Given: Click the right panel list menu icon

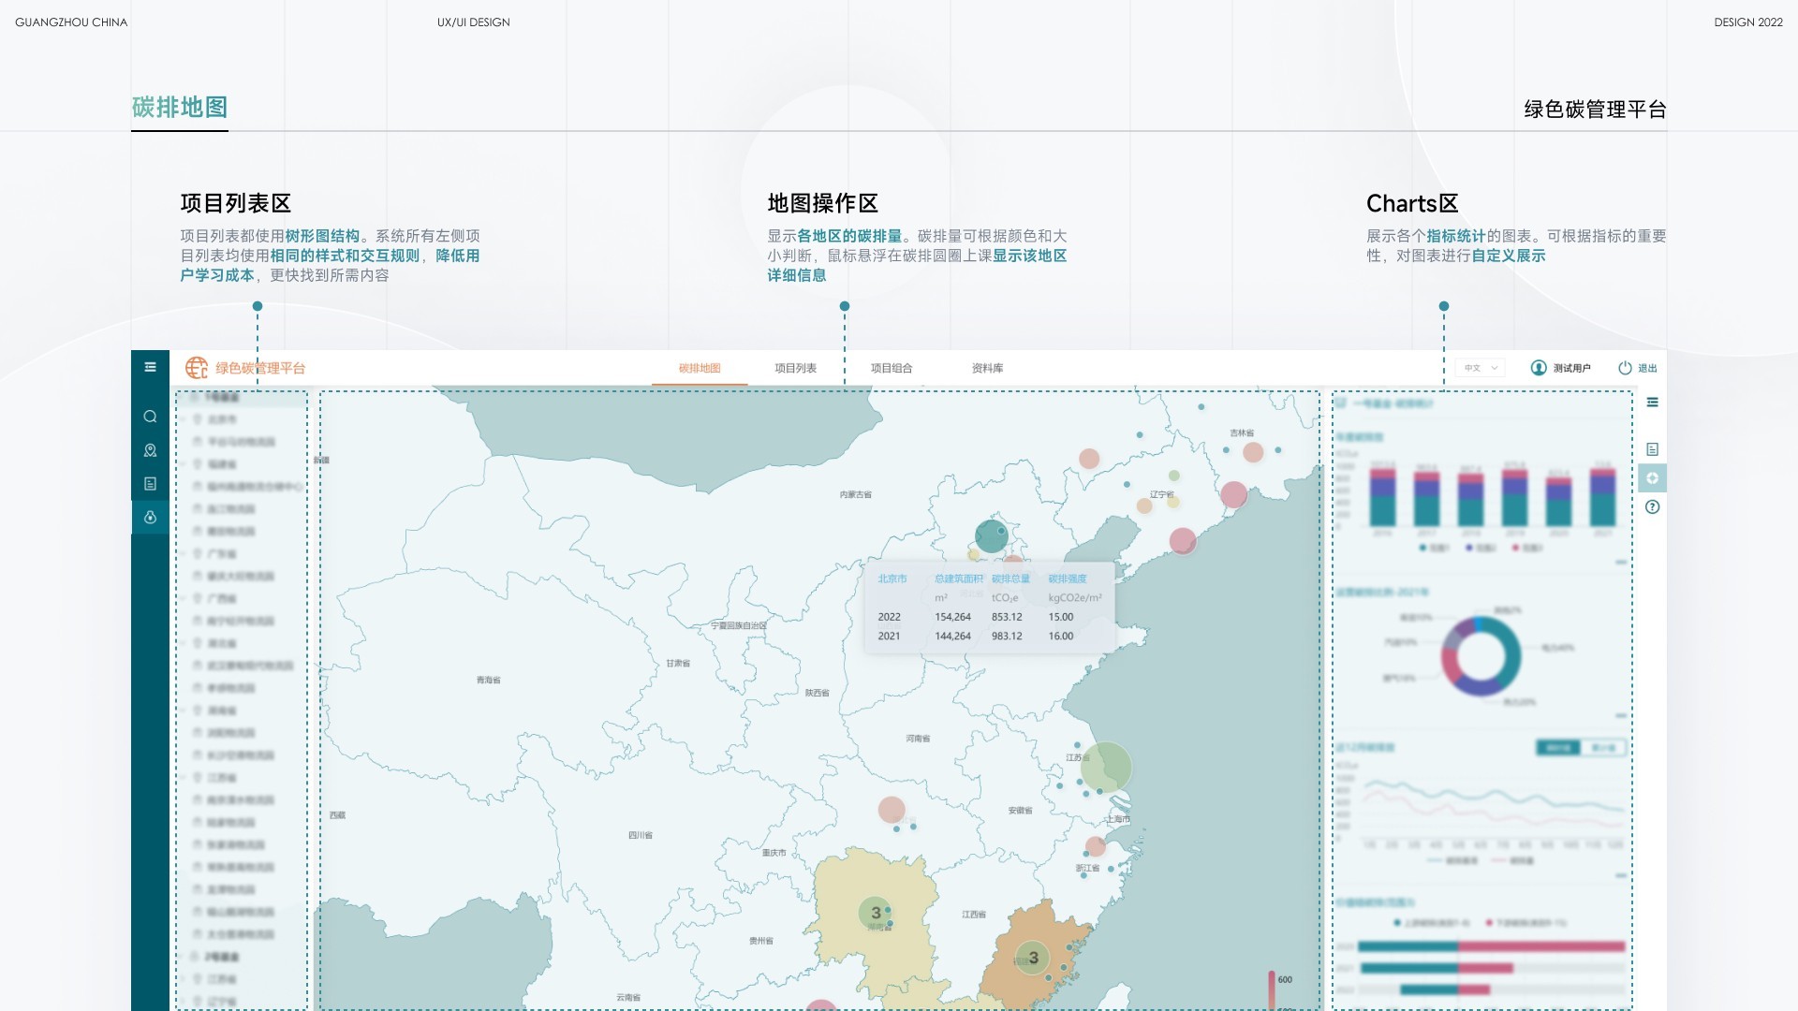Looking at the screenshot, I should point(1652,403).
